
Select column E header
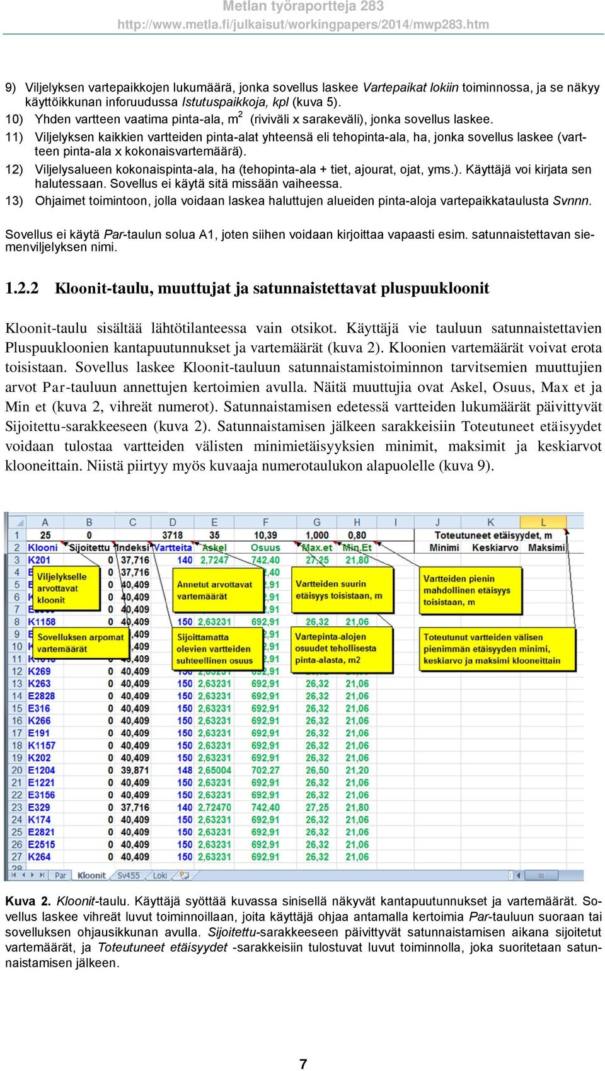[x=214, y=522]
